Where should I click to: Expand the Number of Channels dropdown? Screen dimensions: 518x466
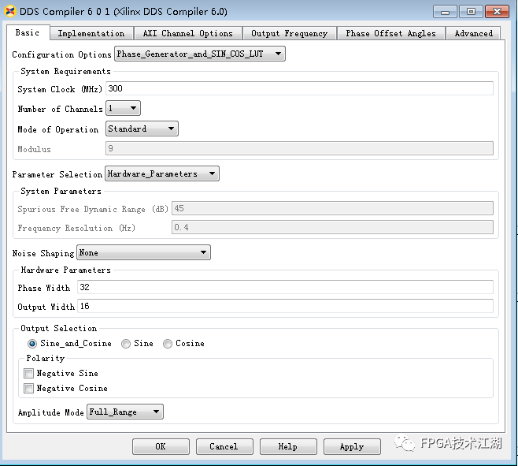click(123, 108)
